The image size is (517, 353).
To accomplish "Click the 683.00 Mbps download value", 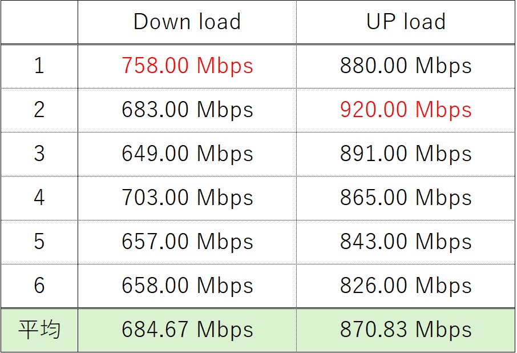I will (187, 110).
